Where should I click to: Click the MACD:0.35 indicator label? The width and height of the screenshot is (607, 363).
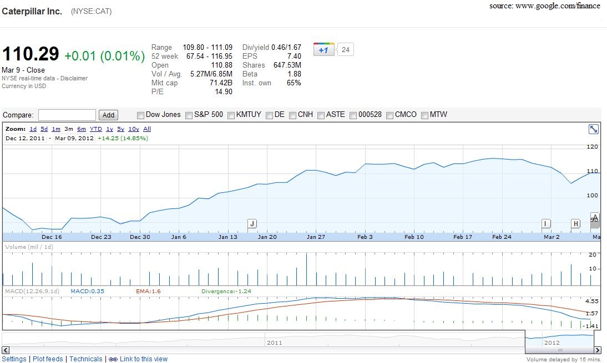pyautogui.click(x=88, y=291)
